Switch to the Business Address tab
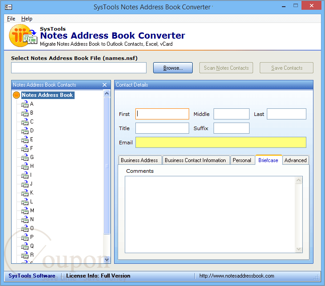Image resolution: width=325 pixels, height=286 pixels. click(139, 160)
